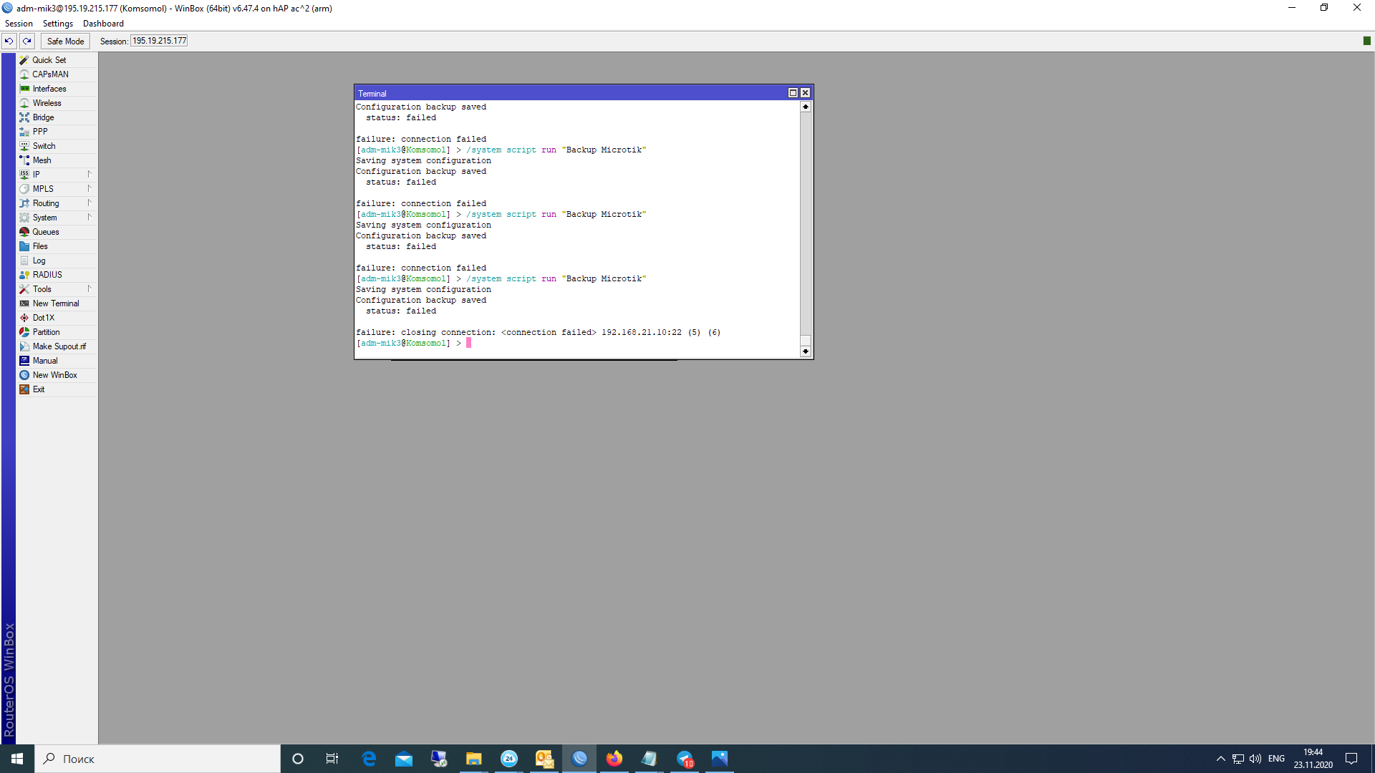Click Exit in sidebar

pos(57,389)
